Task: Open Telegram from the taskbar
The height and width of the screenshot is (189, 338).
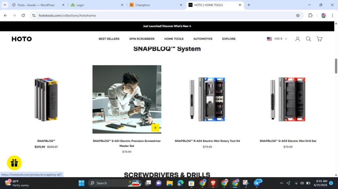Action: [257, 183]
